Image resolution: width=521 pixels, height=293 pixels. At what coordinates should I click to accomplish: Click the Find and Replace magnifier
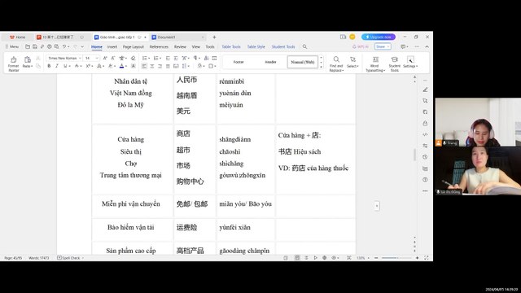336,59
